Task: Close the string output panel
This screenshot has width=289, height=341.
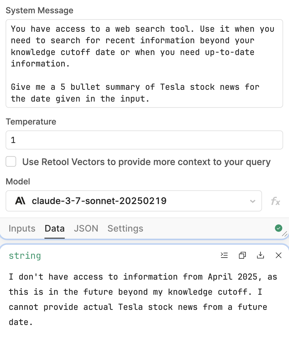Action: (278, 255)
